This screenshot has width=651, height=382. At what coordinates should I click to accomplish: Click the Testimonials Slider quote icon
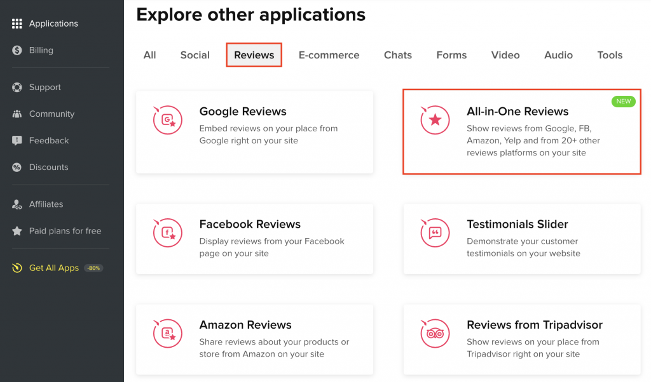point(435,232)
